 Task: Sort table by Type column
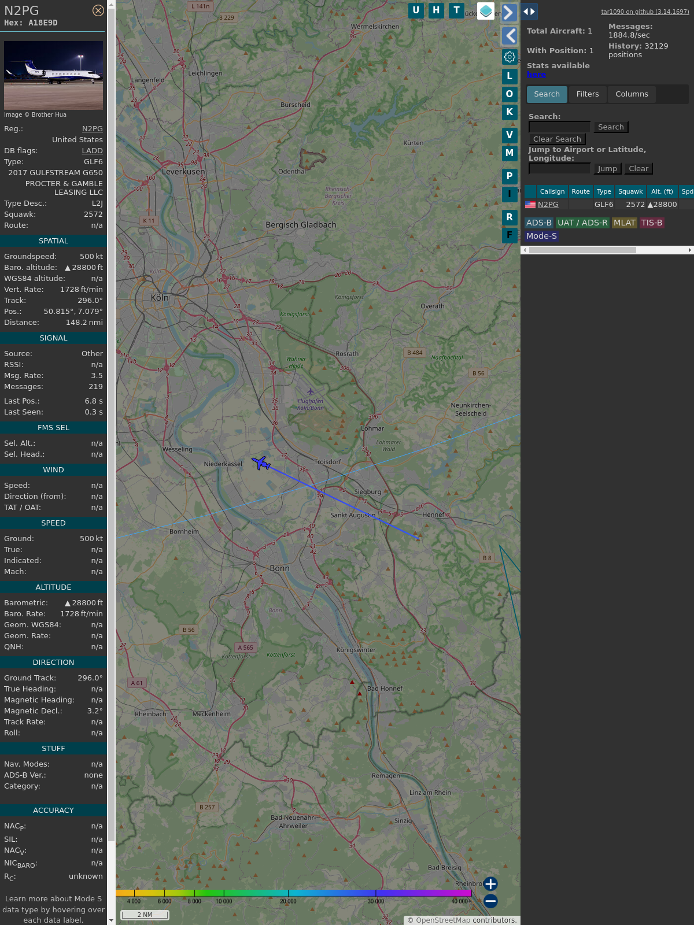click(x=604, y=191)
